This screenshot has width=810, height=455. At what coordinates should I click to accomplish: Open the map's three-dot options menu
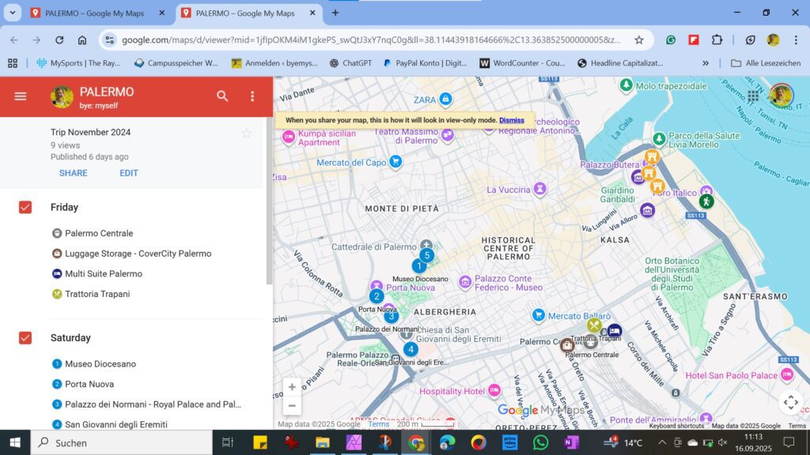click(252, 96)
